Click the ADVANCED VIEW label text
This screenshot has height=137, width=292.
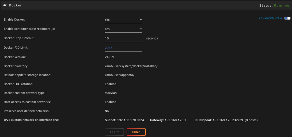(270, 18)
